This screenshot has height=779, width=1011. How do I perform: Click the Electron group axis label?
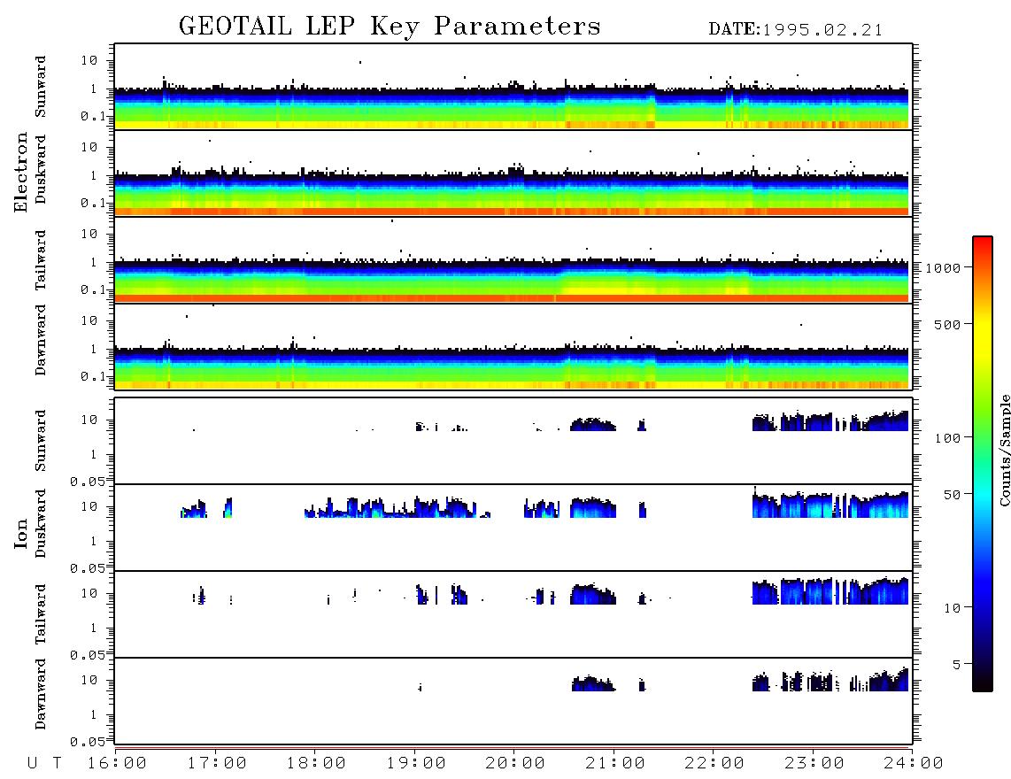pos(21,173)
